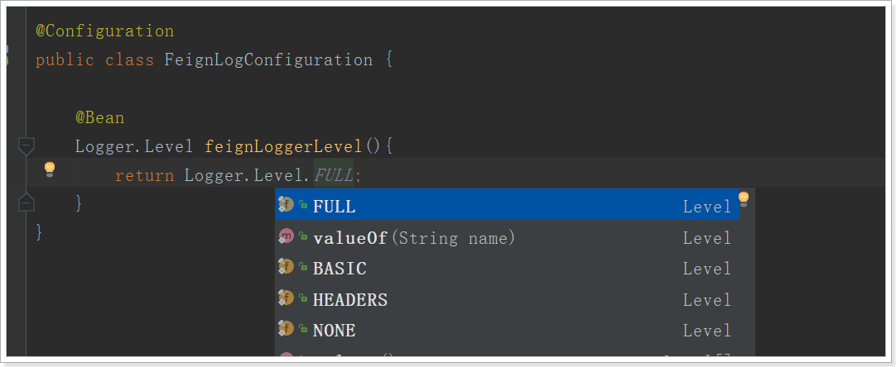The image size is (896, 367).
Task: Select FULL from the completion list
Action: click(335, 207)
